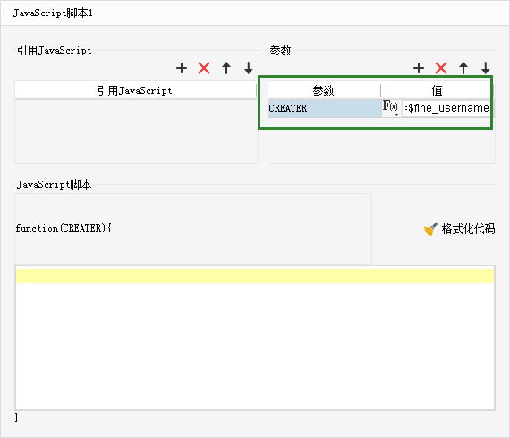
Task: Open the F(x) value type dropdown
Action: tap(391, 108)
